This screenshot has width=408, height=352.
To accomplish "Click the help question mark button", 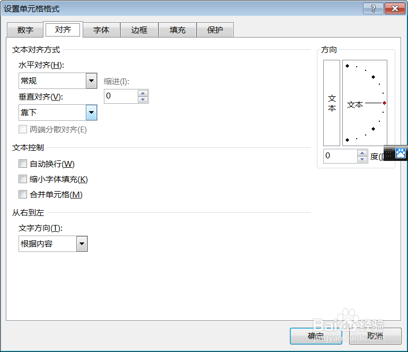I will coord(373,8).
